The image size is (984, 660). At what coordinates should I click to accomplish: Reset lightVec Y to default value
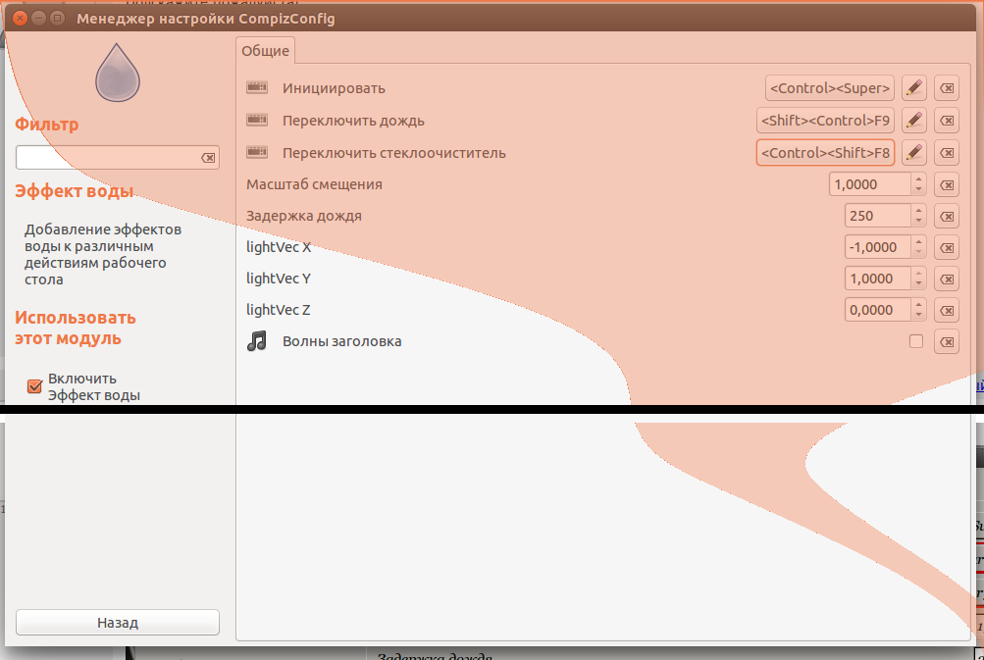click(947, 279)
